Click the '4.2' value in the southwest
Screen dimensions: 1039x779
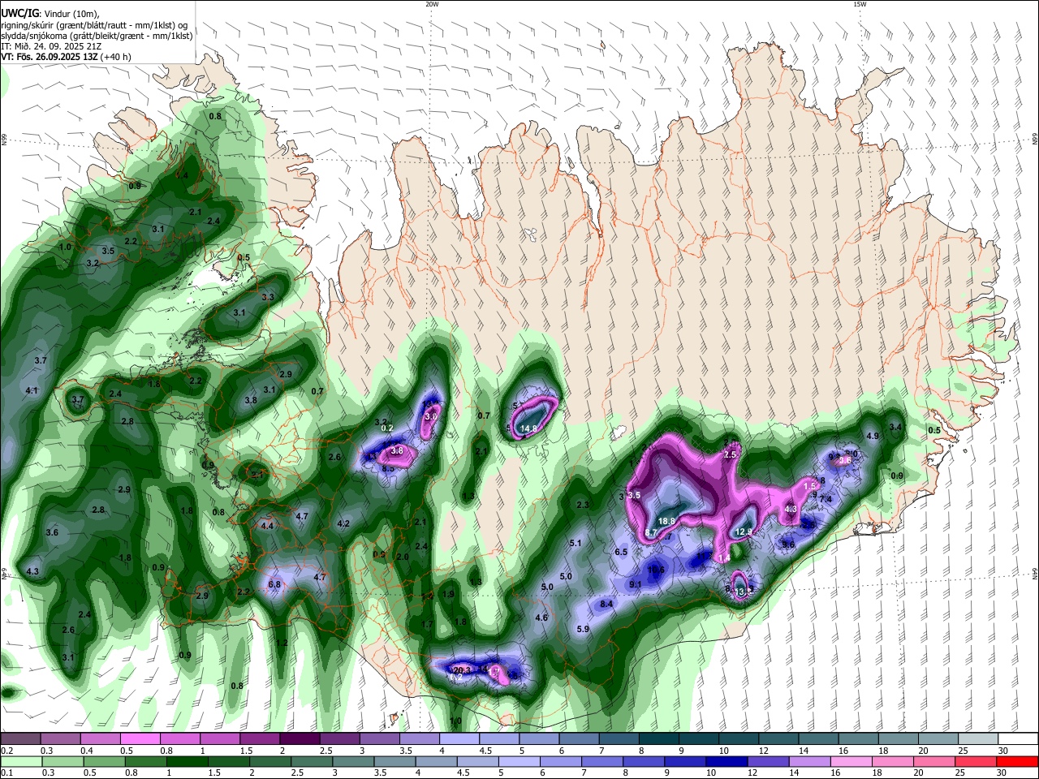(x=343, y=523)
